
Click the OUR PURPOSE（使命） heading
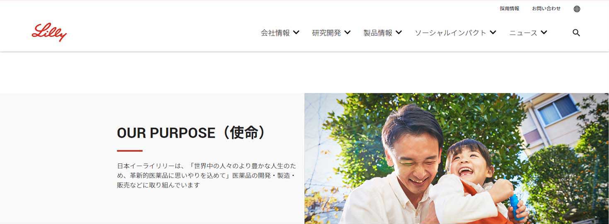(191, 133)
